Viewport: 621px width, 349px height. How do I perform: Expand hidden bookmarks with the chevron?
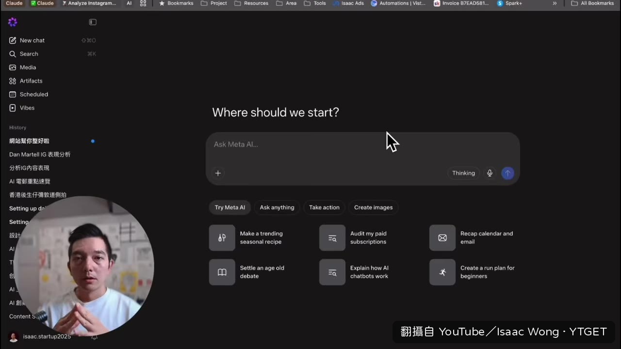555,3
